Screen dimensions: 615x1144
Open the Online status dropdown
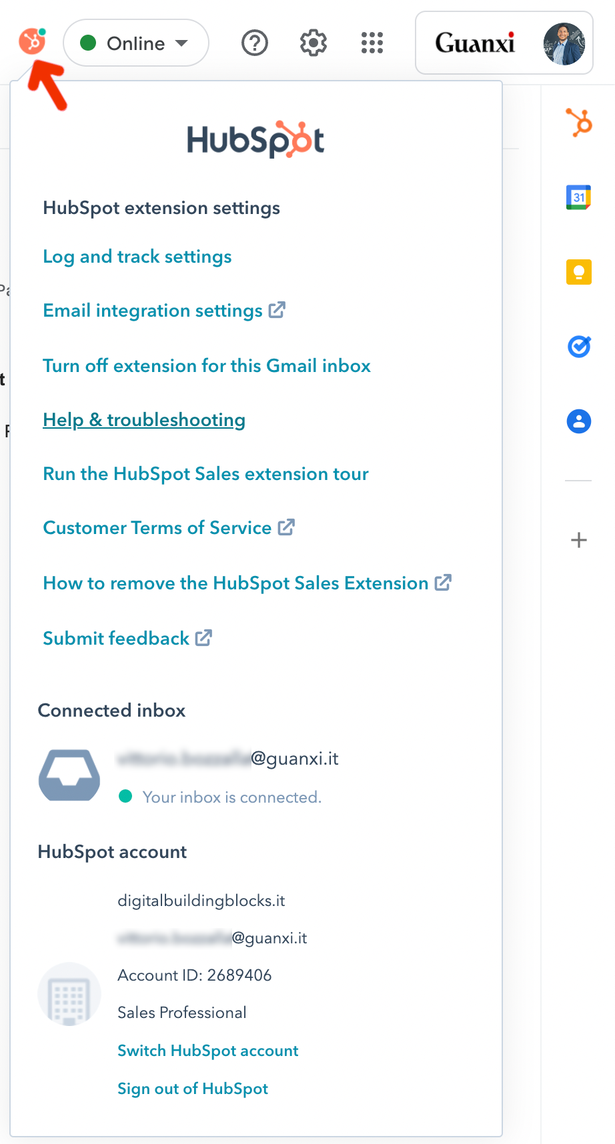(x=135, y=43)
